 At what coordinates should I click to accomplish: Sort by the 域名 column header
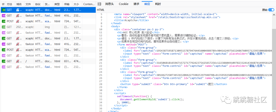pyautogui.click(x=19, y=4)
